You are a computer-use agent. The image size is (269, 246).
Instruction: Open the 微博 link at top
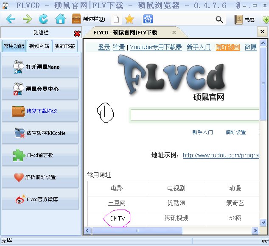coord(250,47)
